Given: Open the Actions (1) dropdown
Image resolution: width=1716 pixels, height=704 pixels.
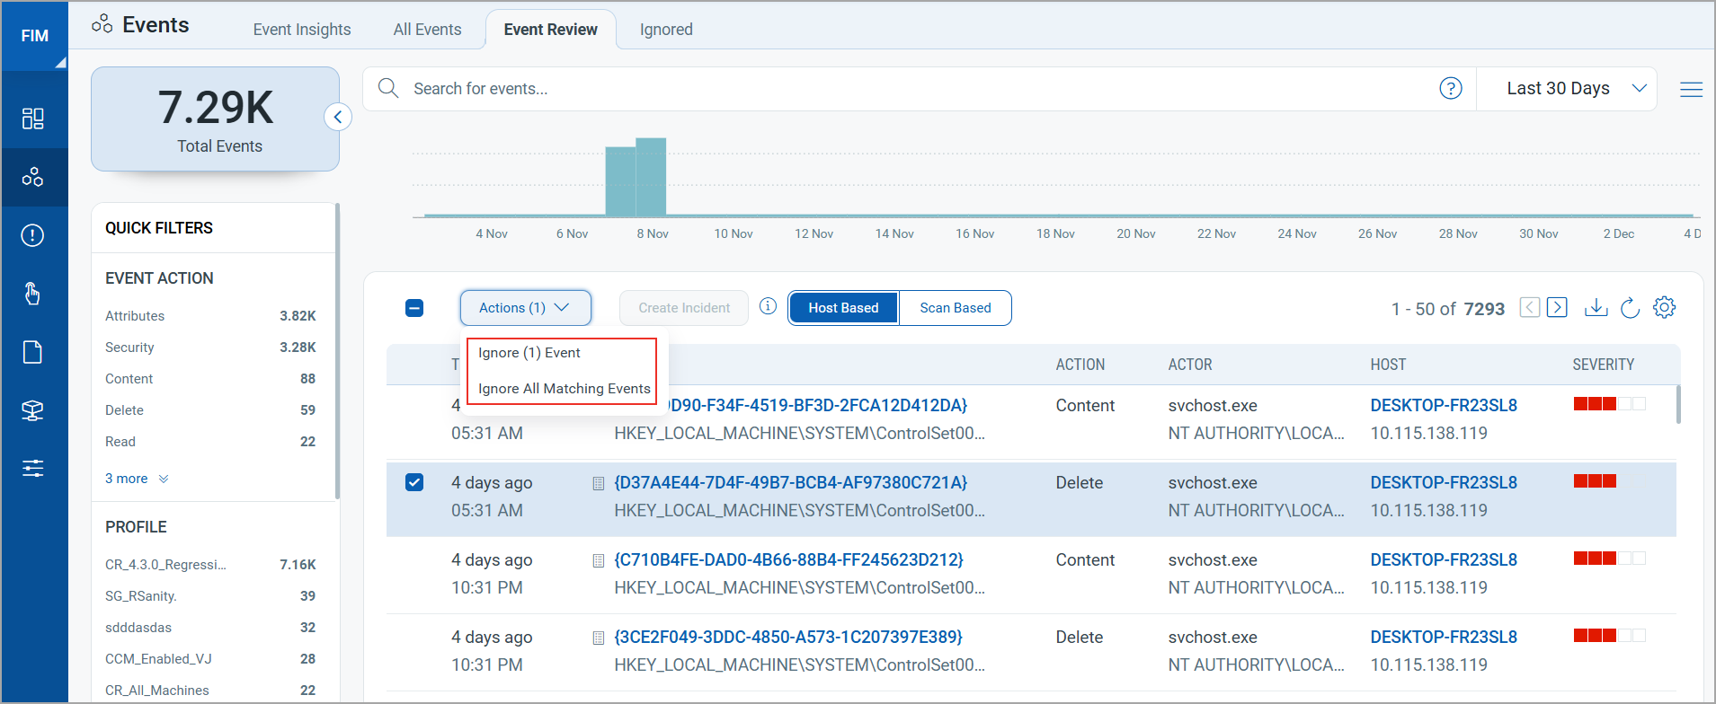Looking at the screenshot, I should (526, 308).
